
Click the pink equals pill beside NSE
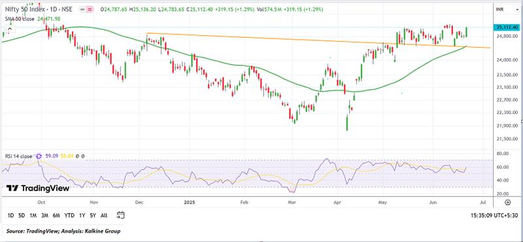(x=90, y=10)
